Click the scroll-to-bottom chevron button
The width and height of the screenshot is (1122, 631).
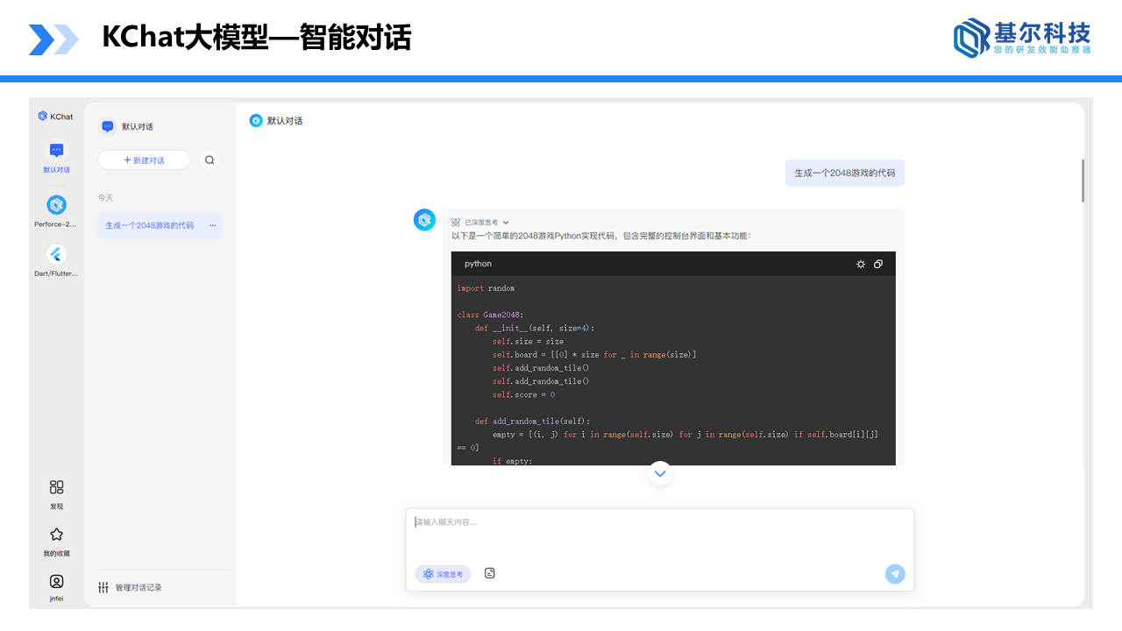(660, 473)
